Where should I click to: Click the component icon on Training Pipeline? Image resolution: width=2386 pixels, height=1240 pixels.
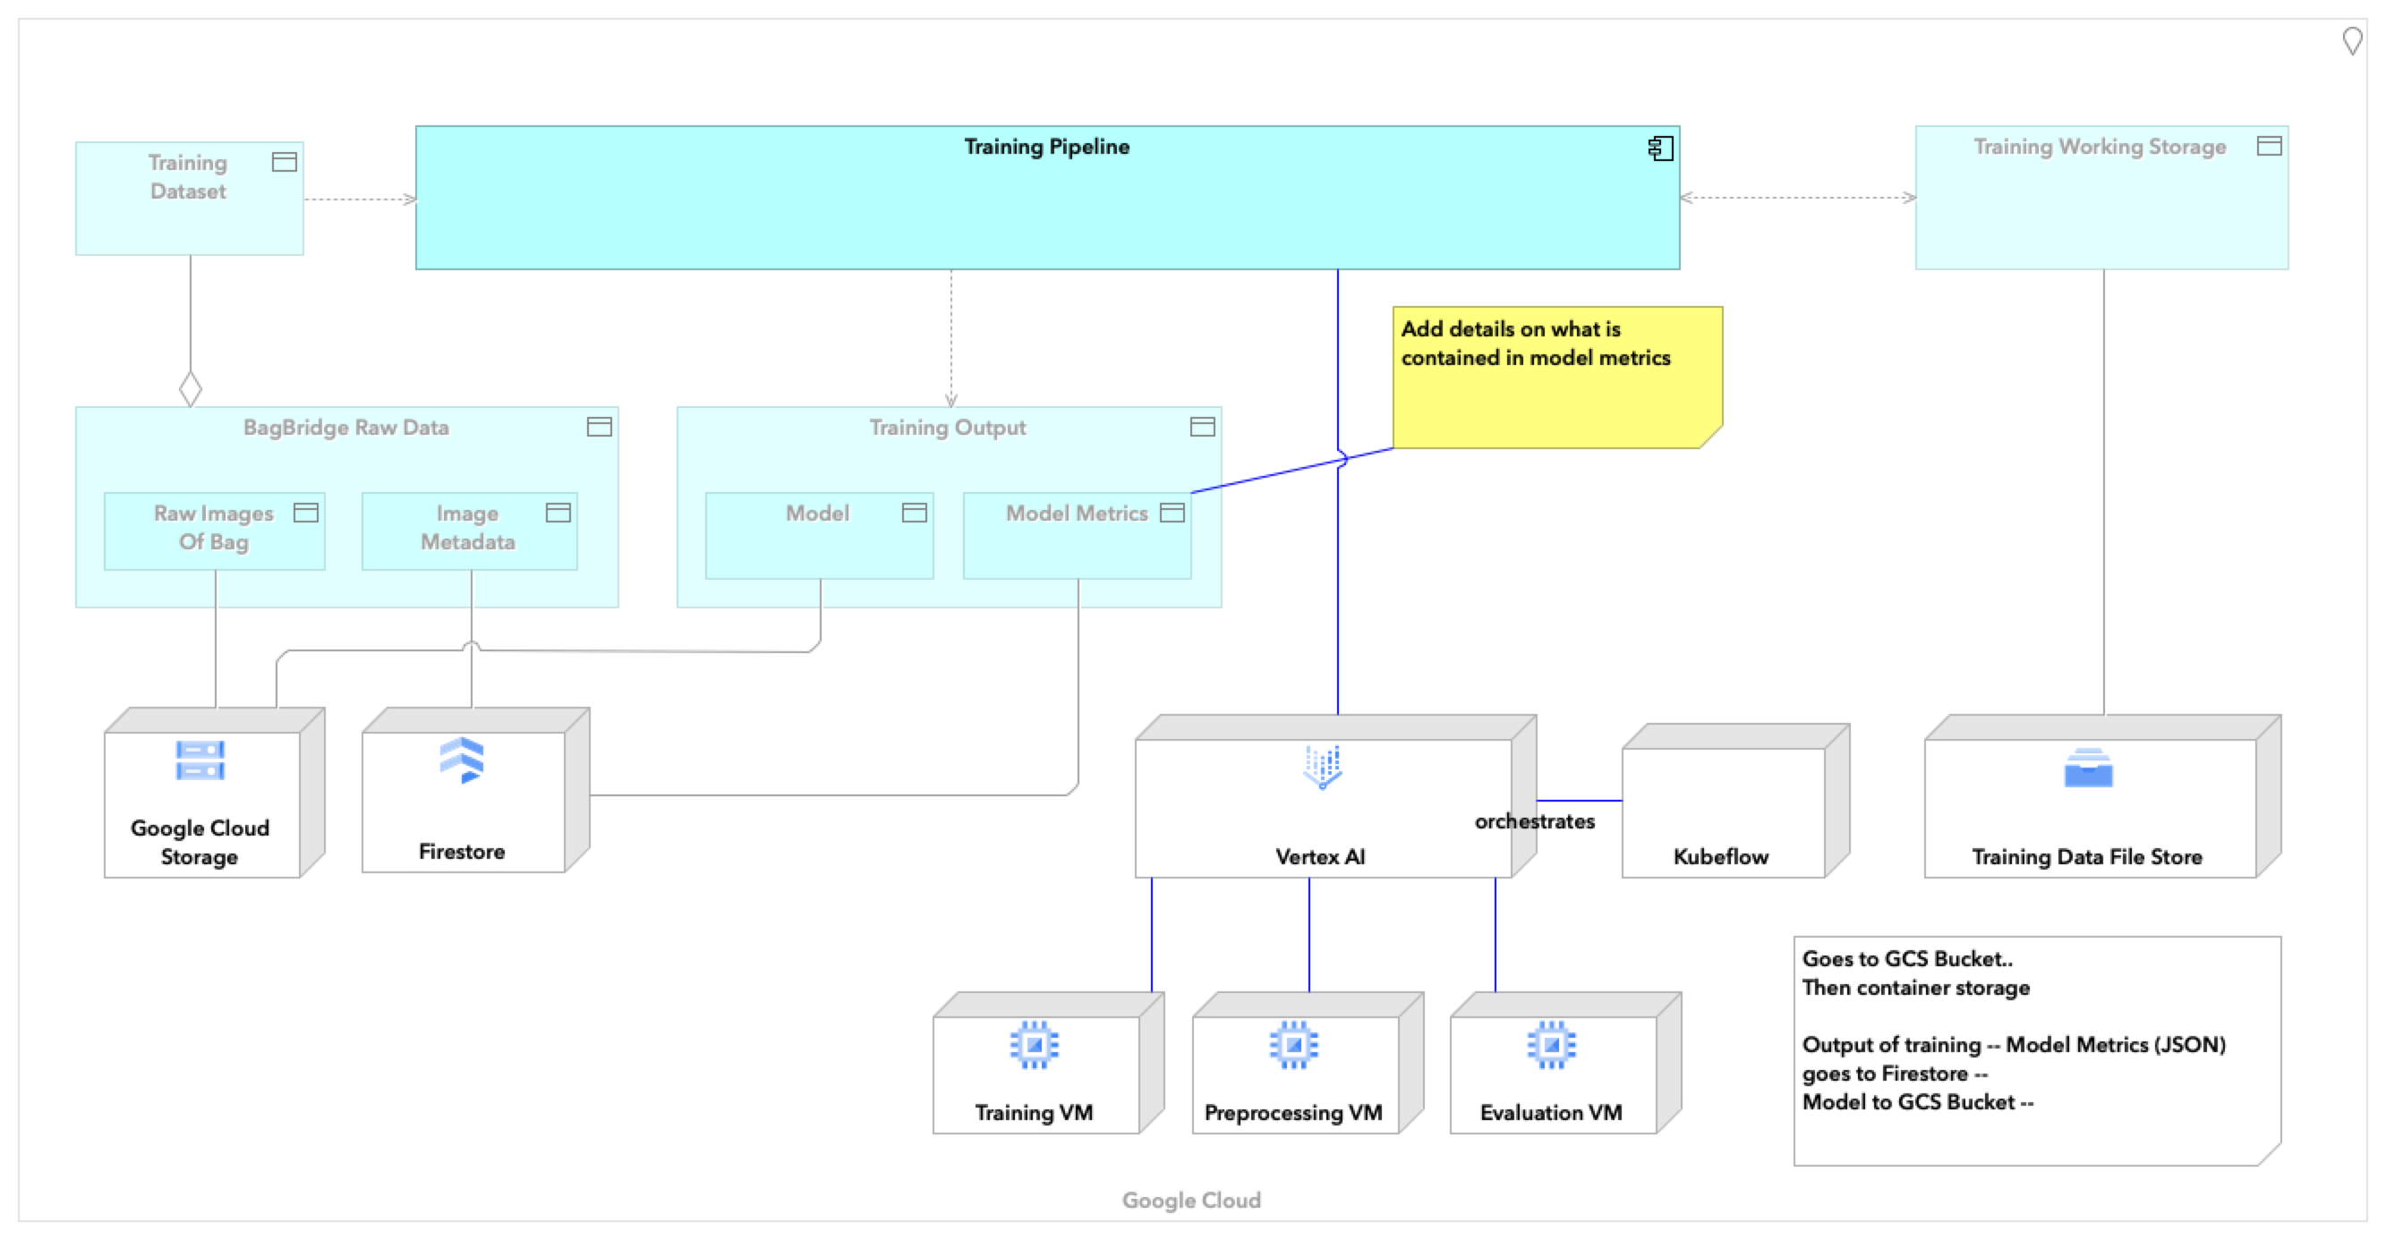point(1660,148)
